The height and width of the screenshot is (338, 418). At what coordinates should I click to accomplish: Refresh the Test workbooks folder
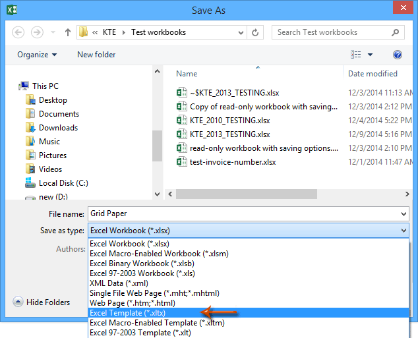click(x=255, y=32)
